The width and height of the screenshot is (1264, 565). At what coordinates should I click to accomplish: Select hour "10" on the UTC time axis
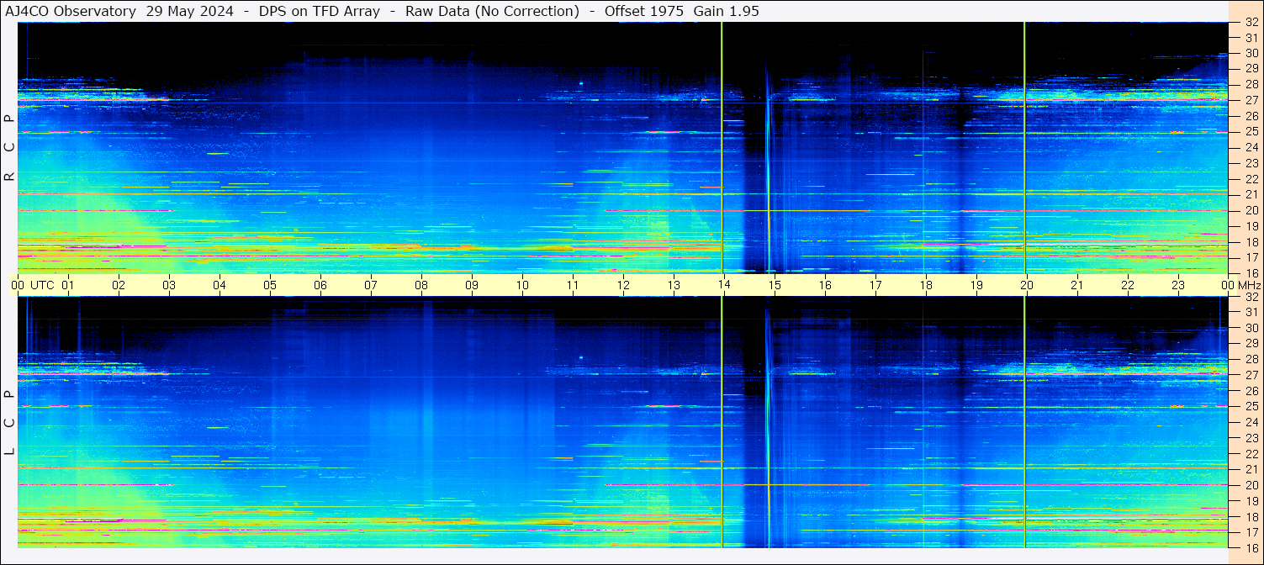point(522,285)
